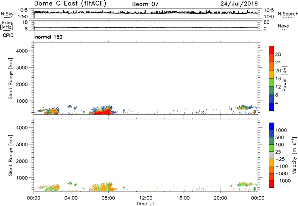Pick the dark green velocity swatch between 100 and 500
Viewport: 298px width, 206px height.
point(272,141)
